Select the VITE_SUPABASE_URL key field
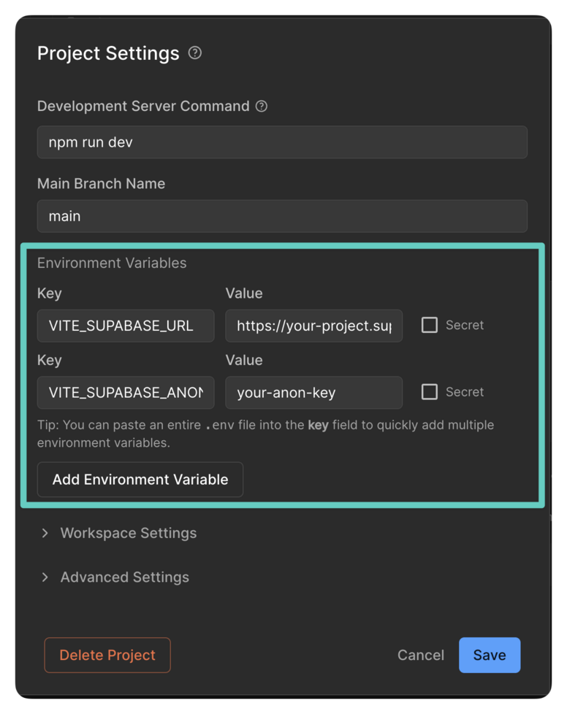This screenshot has height=714, width=567. click(126, 326)
